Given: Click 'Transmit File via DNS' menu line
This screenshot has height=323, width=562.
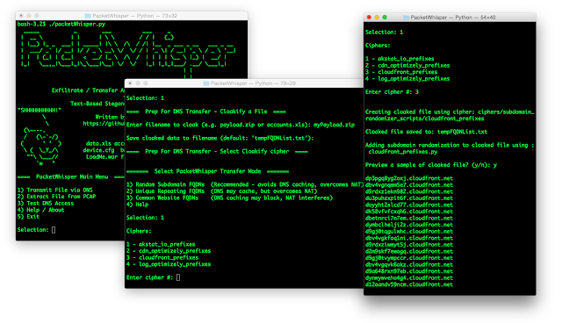Looking at the screenshot, I should [x=54, y=190].
